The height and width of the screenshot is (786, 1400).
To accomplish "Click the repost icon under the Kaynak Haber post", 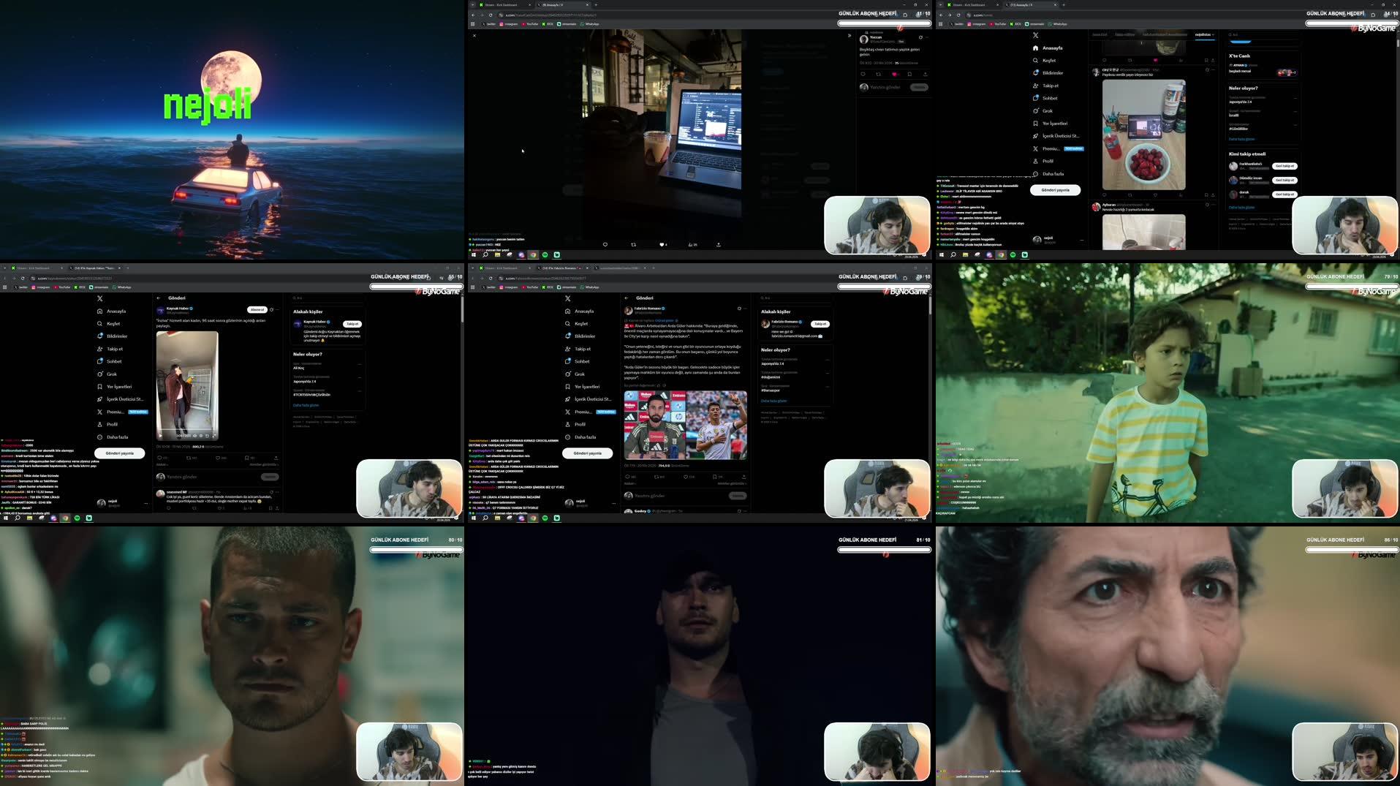I will tap(189, 458).
